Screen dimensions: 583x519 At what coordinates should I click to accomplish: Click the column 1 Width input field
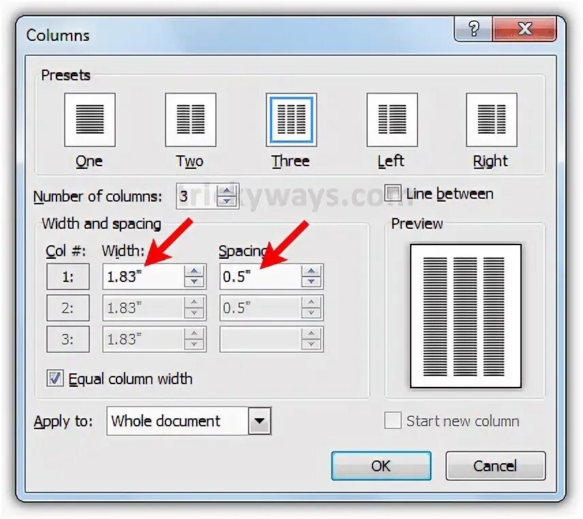coord(144,277)
